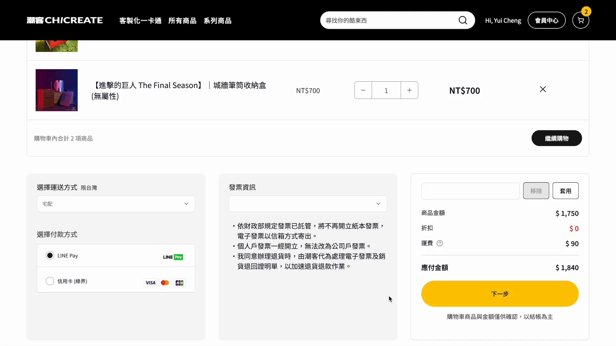Screen dimensions: 616x346
Task: Select the 信用卡 (綠界) radio option
Action: [x=50, y=281]
